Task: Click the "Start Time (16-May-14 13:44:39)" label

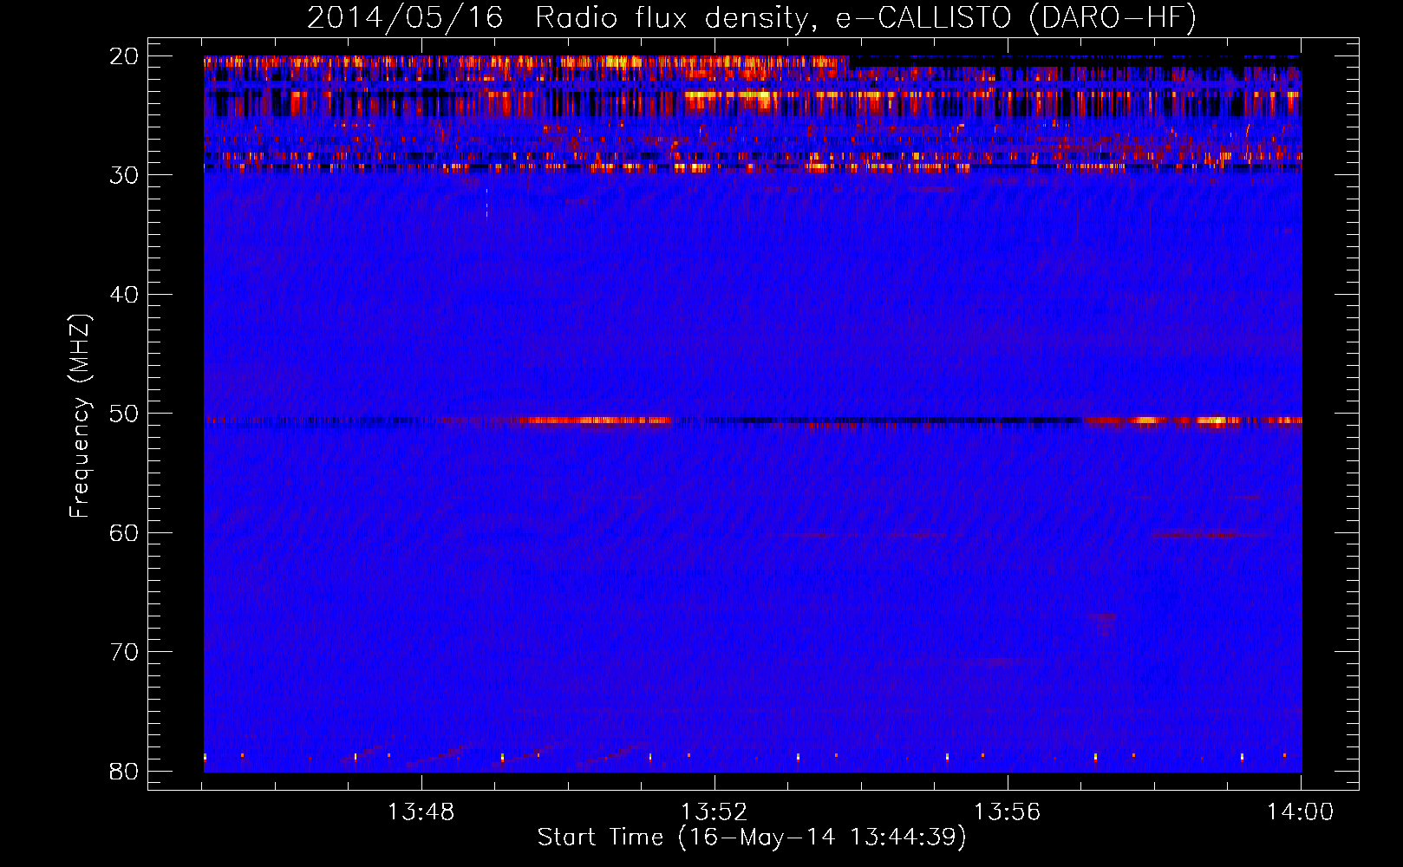Action: click(752, 838)
